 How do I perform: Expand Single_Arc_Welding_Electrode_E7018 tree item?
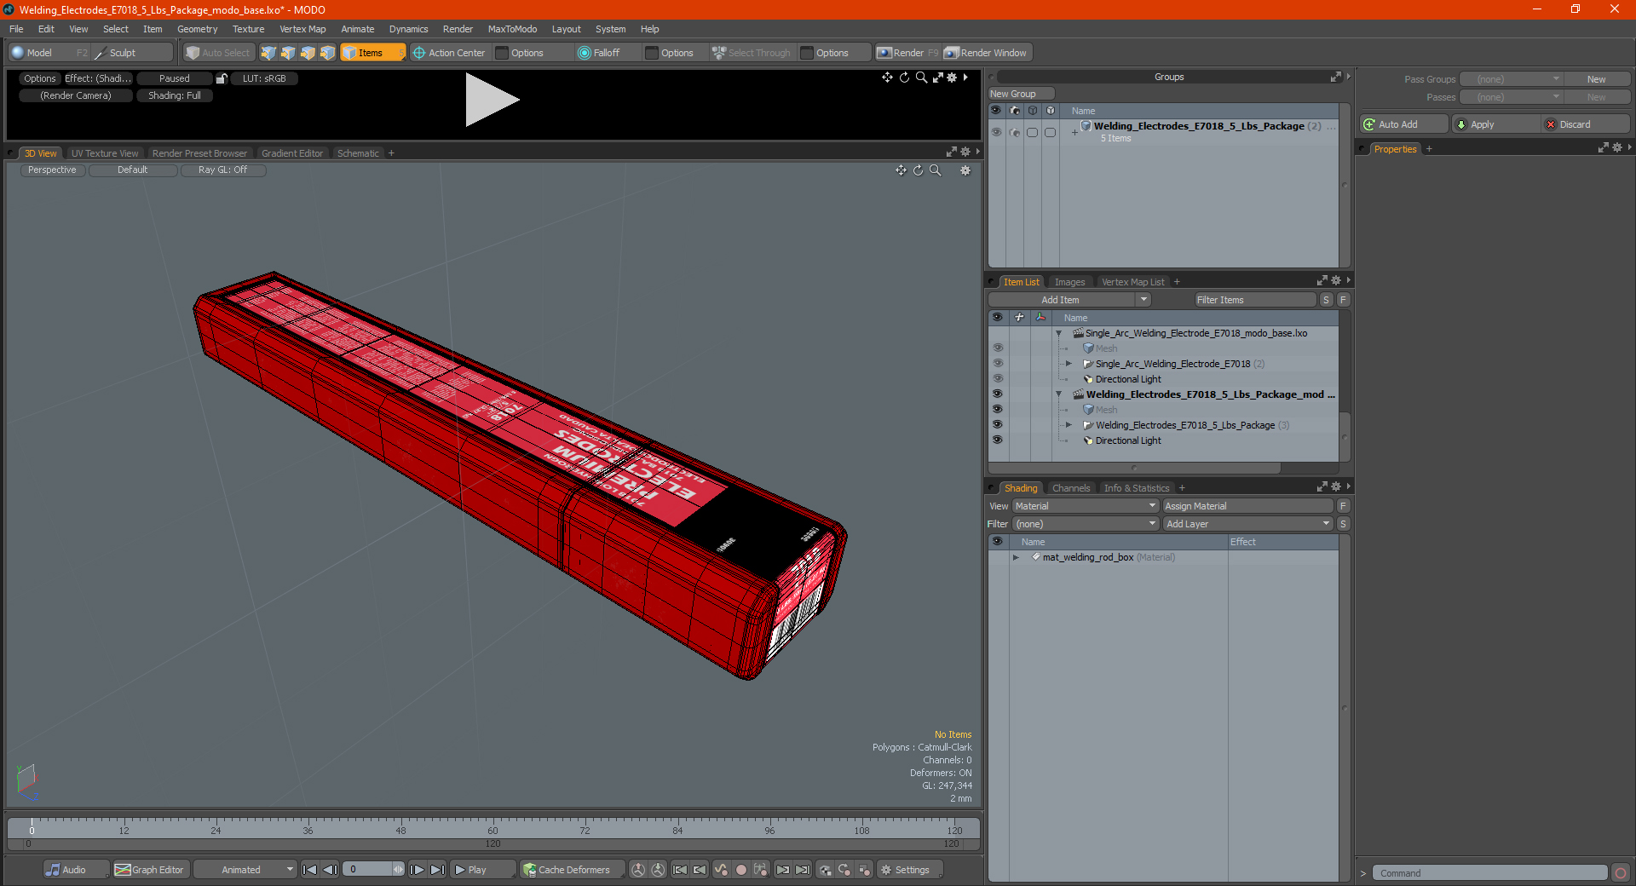point(1069,364)
